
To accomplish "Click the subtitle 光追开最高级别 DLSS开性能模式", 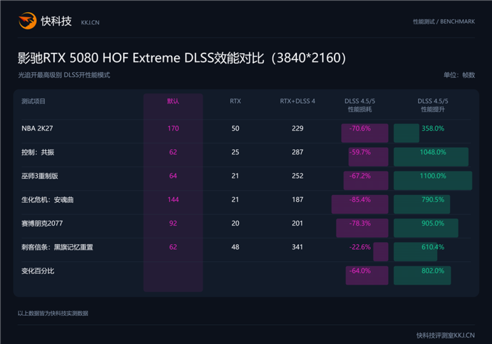I will (64, 75).
